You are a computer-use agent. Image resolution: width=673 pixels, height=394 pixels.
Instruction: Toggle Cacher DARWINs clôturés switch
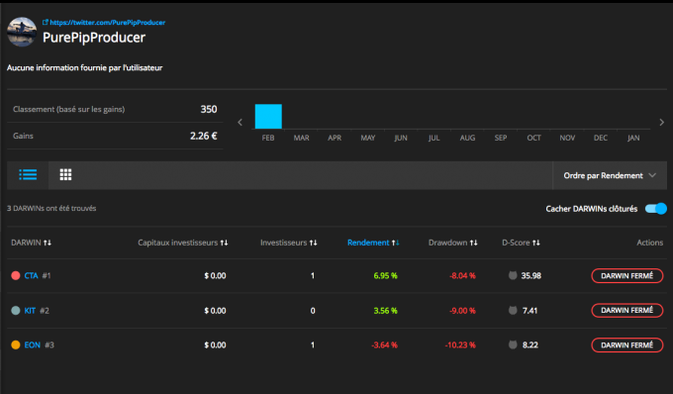(x=656, y=209)
